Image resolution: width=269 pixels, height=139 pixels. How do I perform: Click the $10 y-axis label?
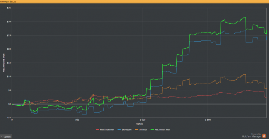pyautogui.click(x=9, y=77)
